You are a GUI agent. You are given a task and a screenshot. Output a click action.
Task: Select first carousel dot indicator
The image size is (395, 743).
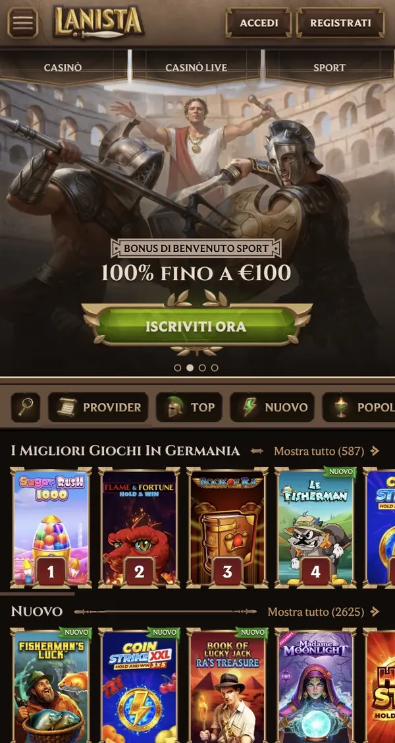(x=178, y=368)
